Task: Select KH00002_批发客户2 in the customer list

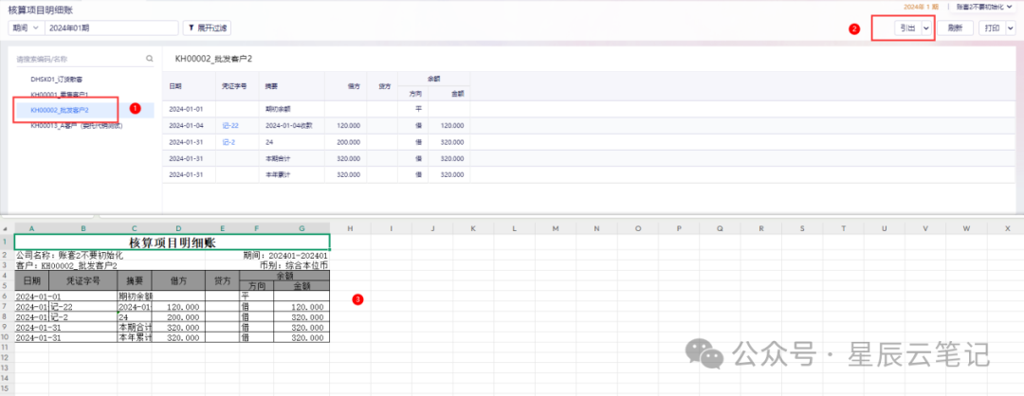Action: point(60,110)
